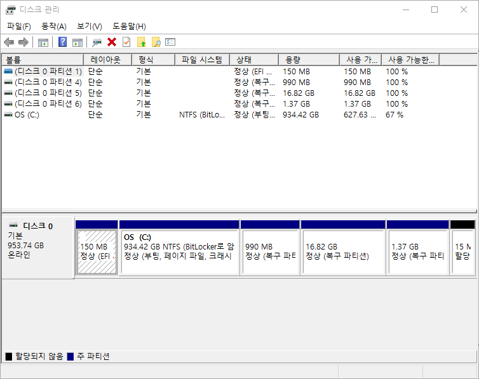Open the 파일(F) menu
Screen dimensions: 479x379
point(19,26)
